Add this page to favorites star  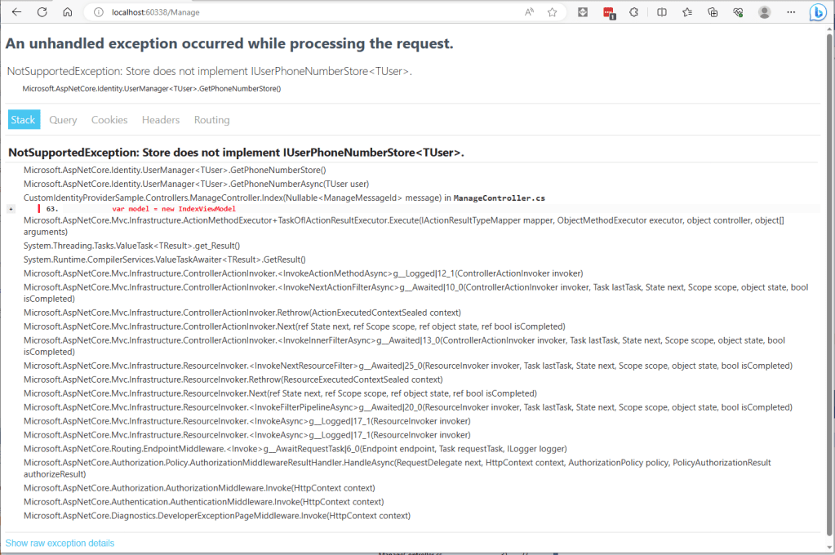[553, 12]
